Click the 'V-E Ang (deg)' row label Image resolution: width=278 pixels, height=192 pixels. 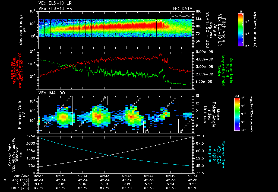[17, 180]
